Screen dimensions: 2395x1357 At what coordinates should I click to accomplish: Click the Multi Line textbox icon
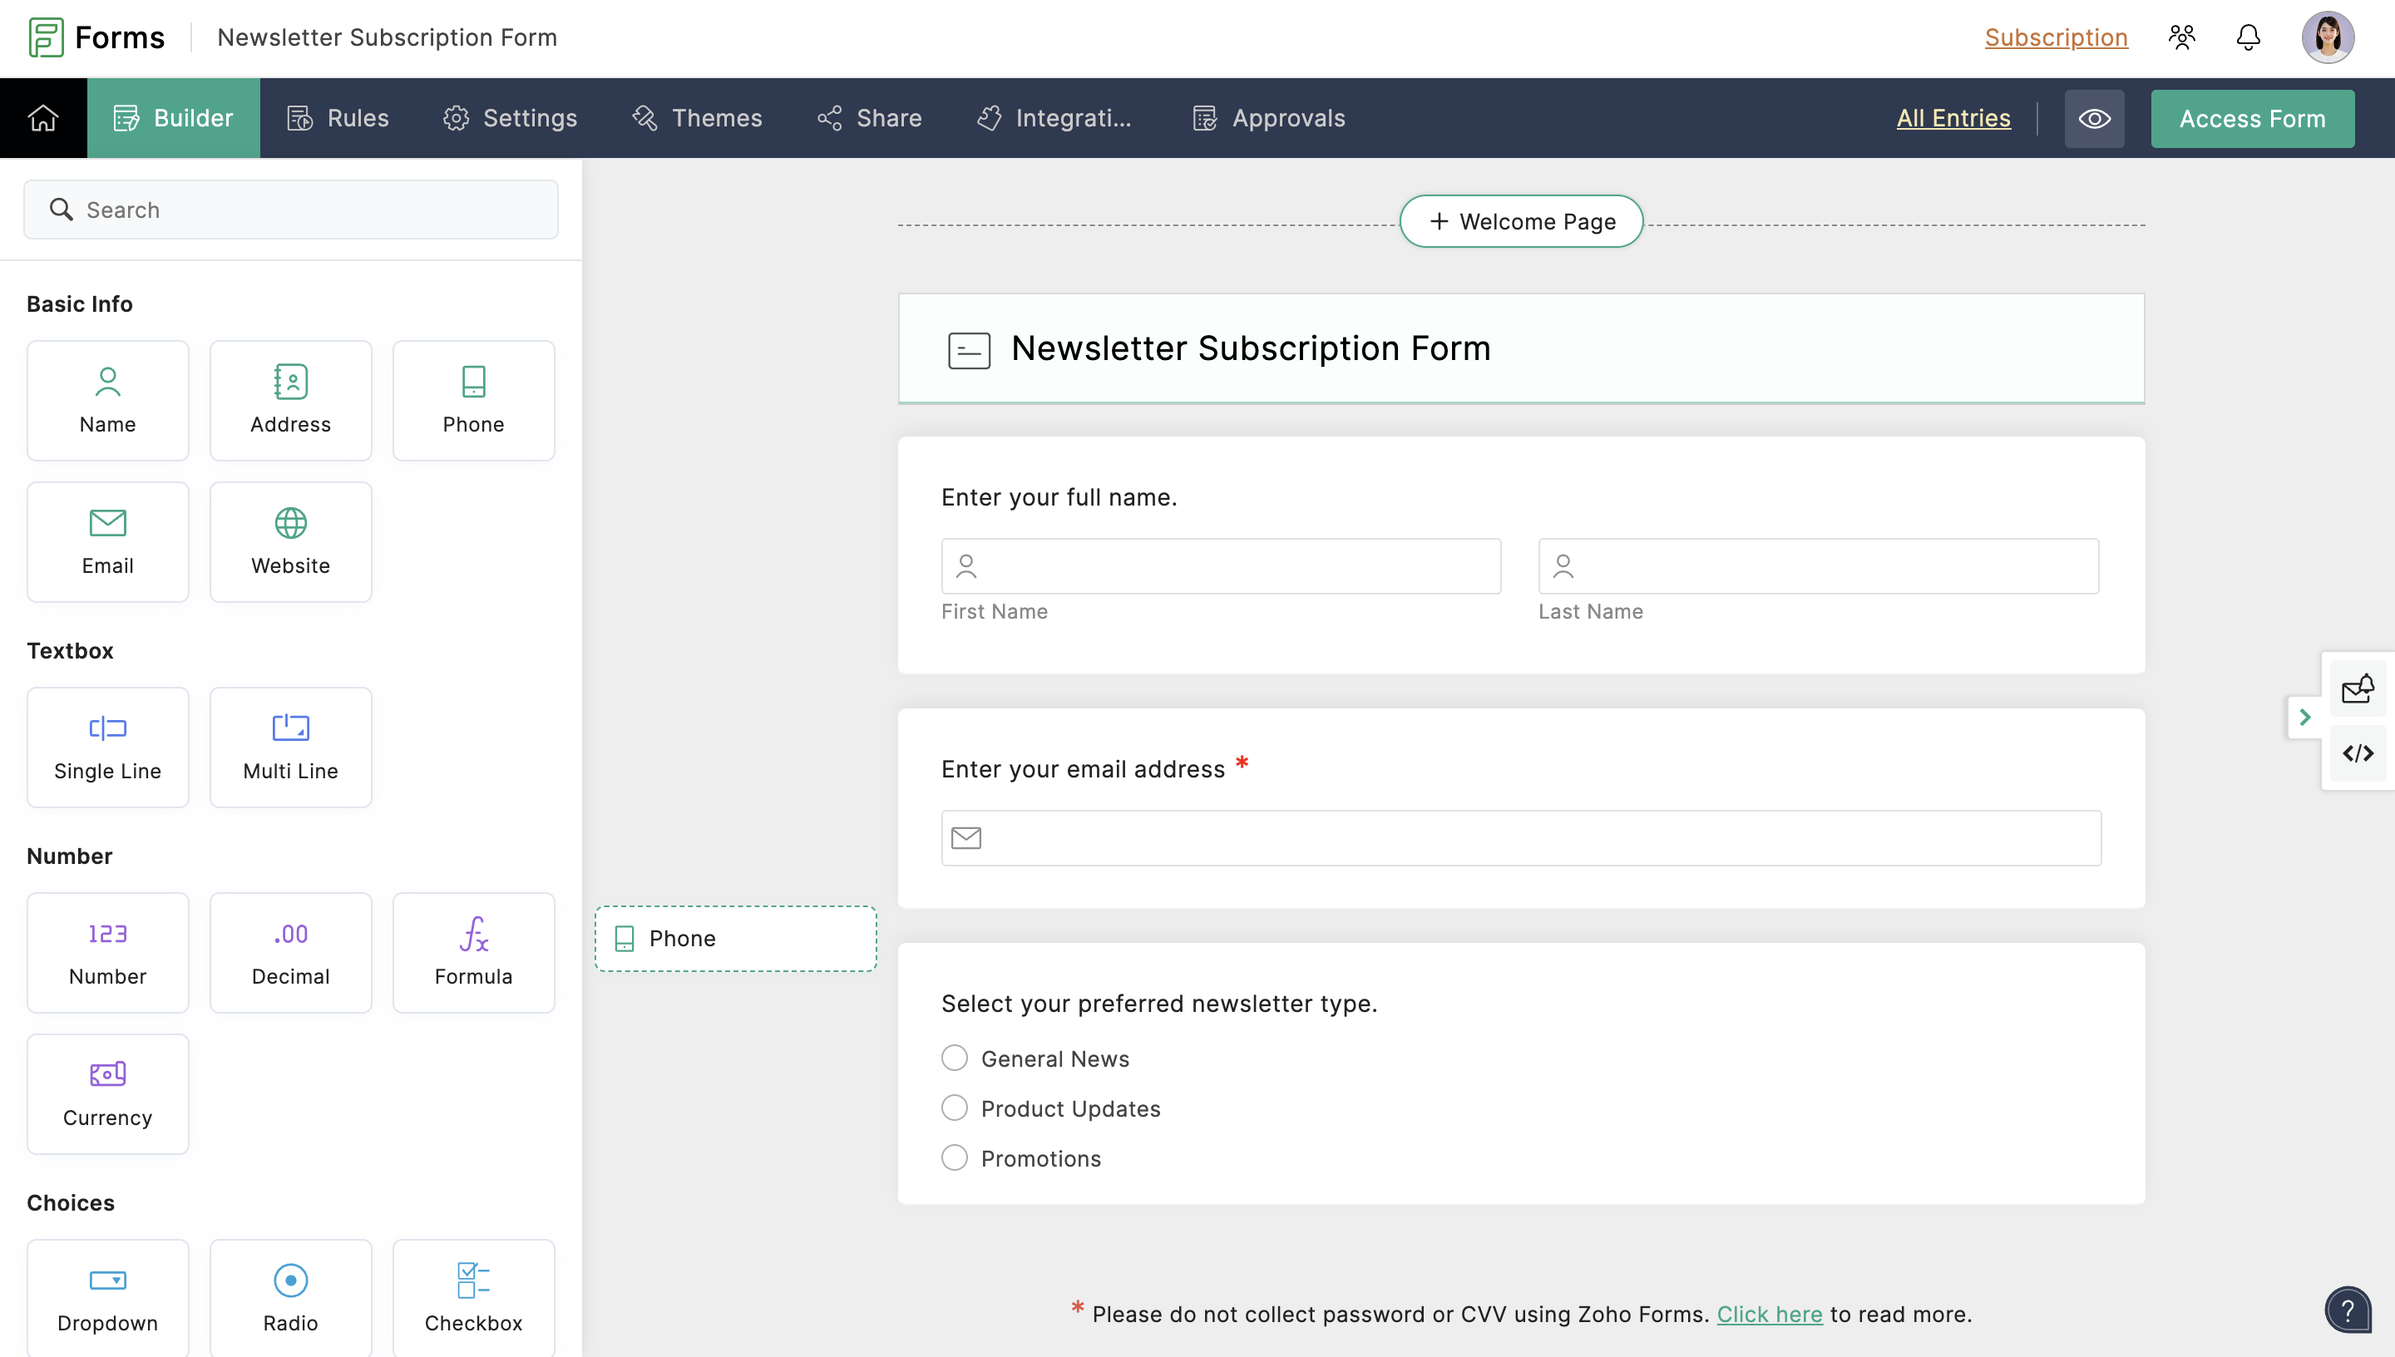coord(291,728)
